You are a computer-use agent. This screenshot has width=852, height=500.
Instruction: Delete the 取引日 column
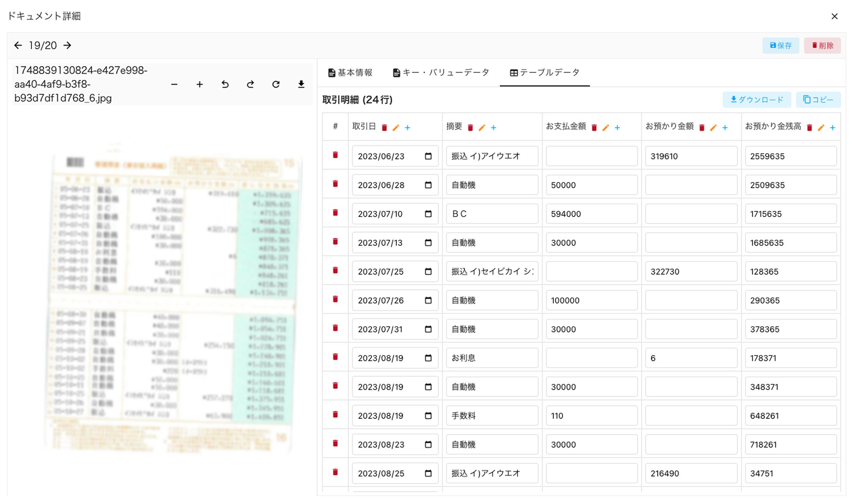point(384,128)
